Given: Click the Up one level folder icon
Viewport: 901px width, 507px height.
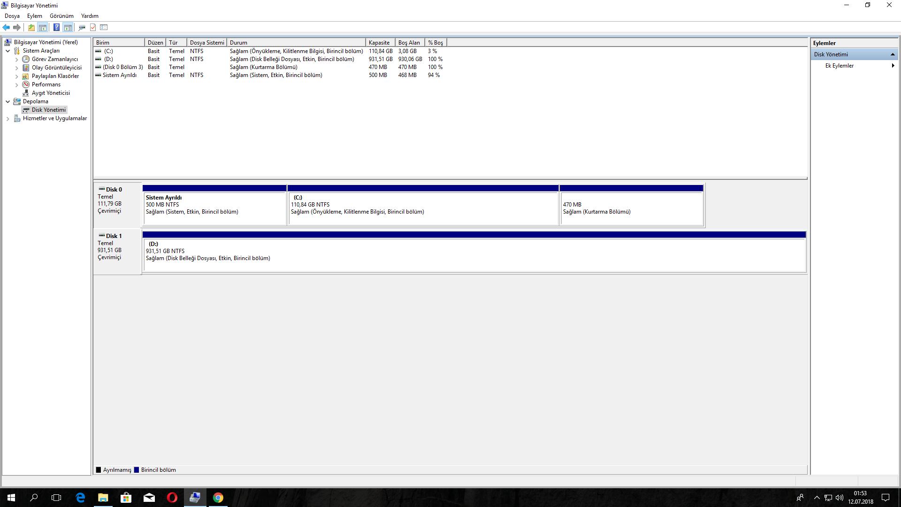Looking at the screenshot, I should click(31, 27).
